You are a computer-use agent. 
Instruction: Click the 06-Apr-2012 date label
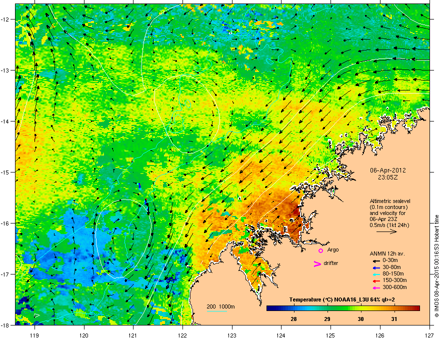[388, 170]
